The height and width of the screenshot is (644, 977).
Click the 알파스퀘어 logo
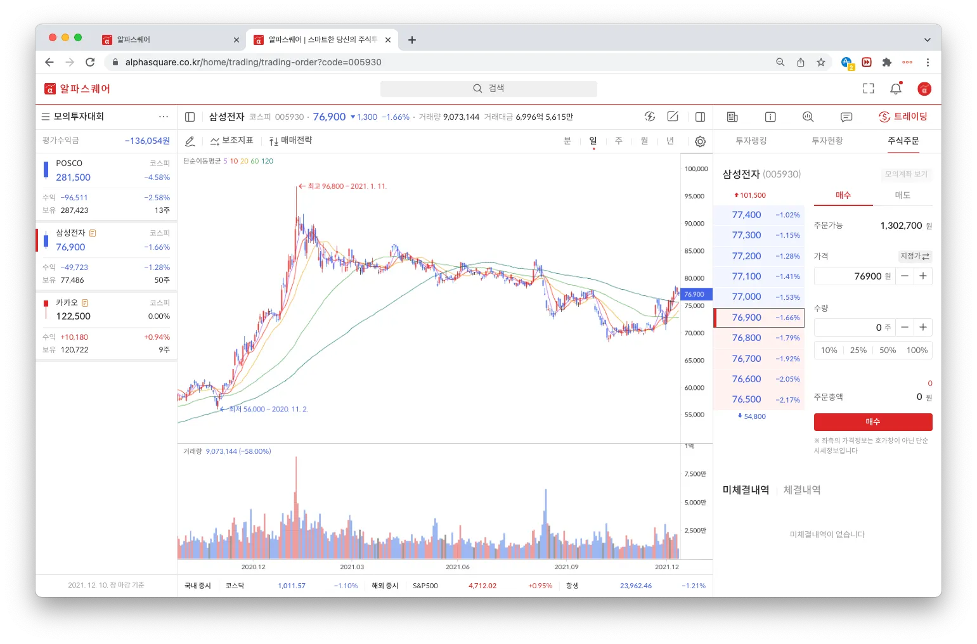(x=77, y=89)
